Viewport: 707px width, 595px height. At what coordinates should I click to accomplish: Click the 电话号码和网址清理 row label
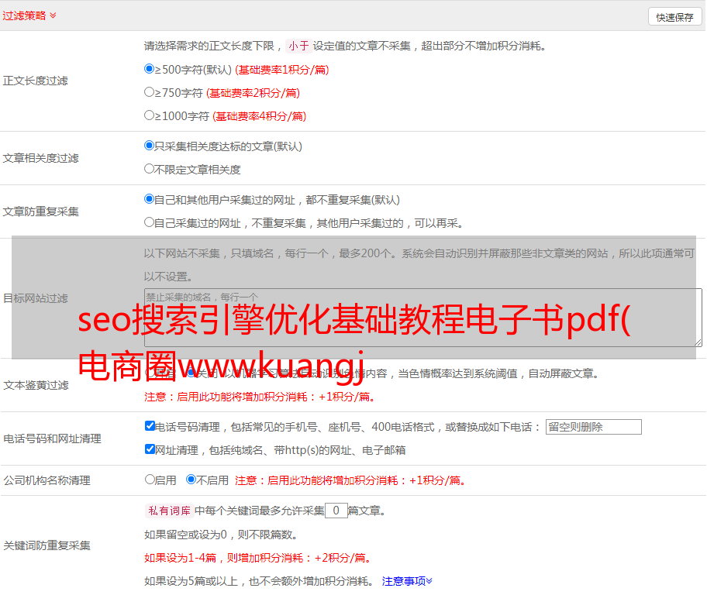52,439
